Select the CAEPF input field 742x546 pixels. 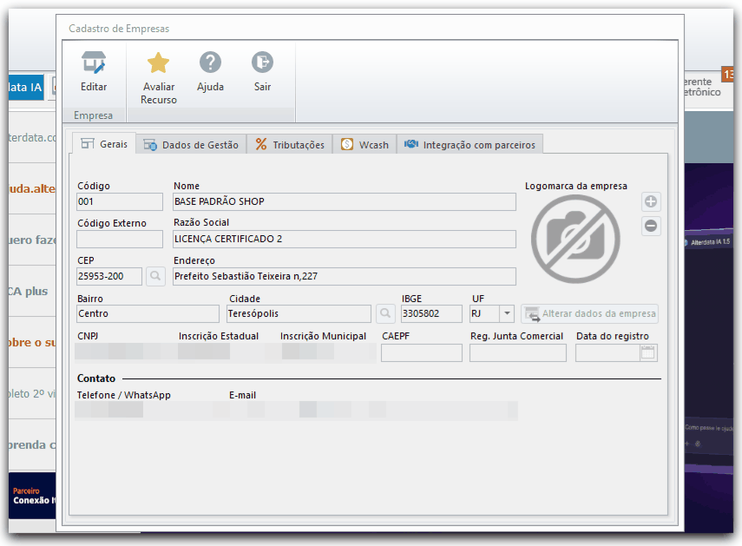coord(422,353)
